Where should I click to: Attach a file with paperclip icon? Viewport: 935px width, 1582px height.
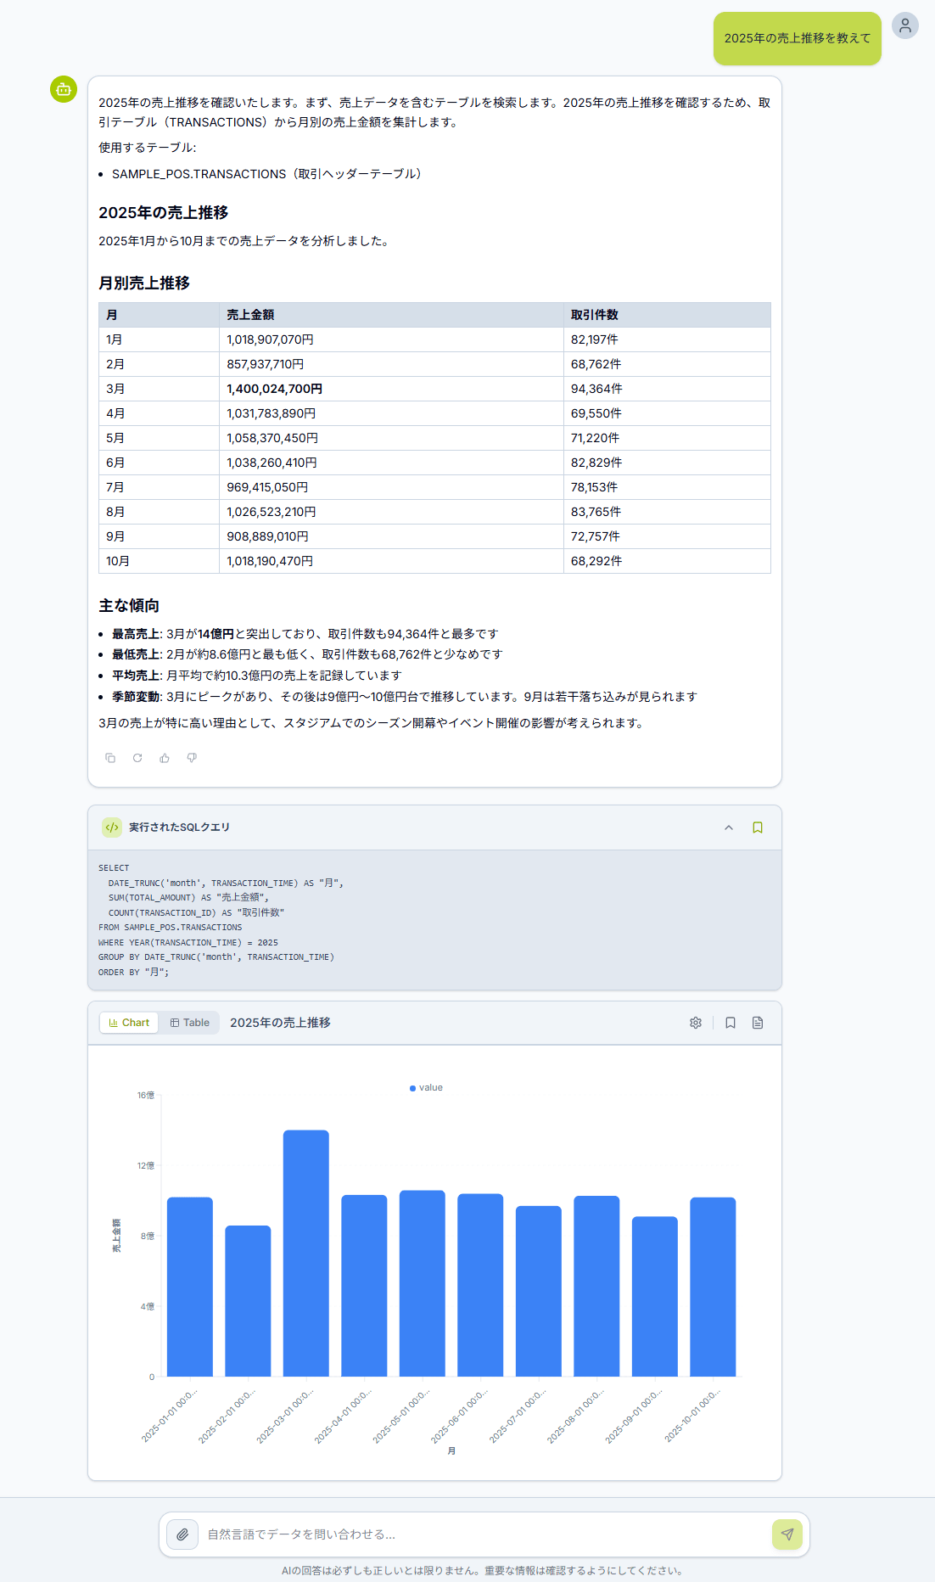(182, 1534)
